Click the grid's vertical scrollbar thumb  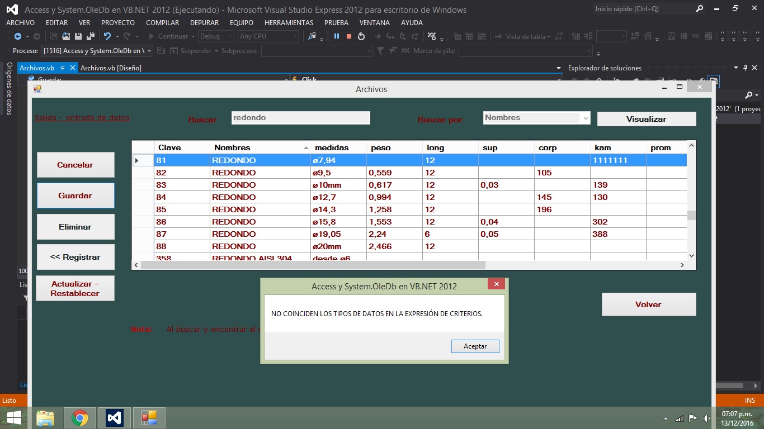tap(691, 216)
